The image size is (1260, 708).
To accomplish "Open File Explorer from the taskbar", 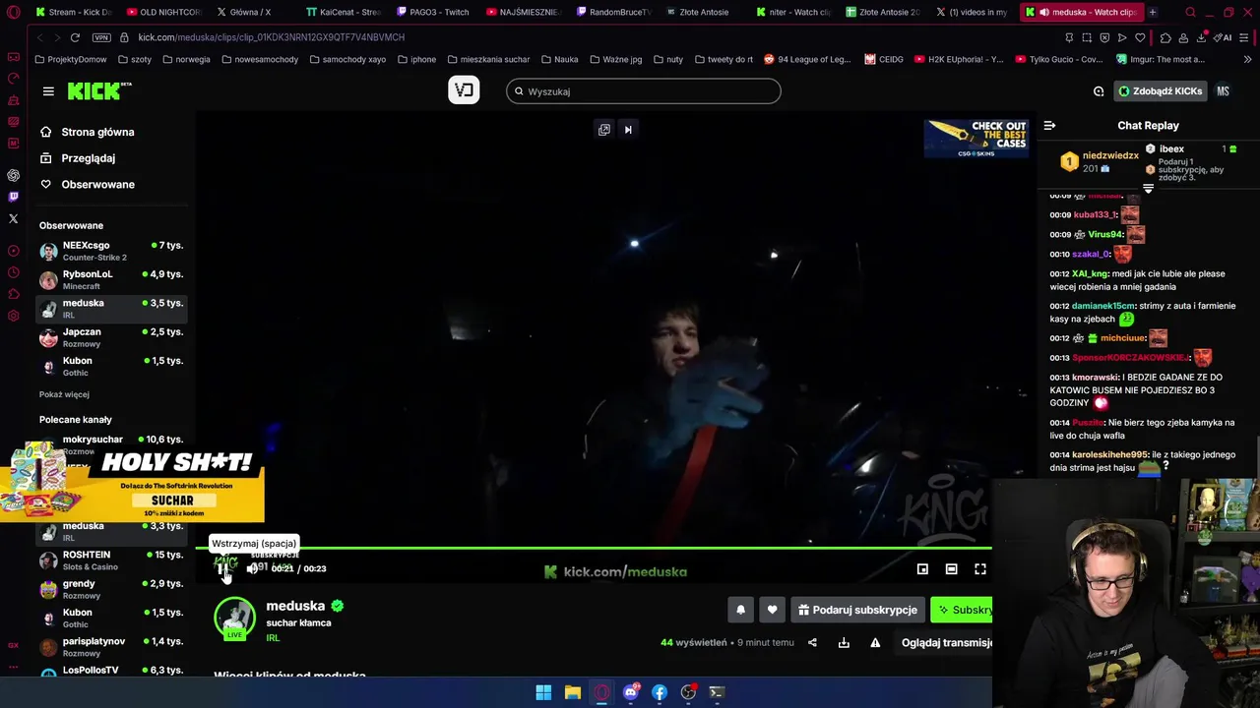I will pyautogui.click(x=572, y=692).
